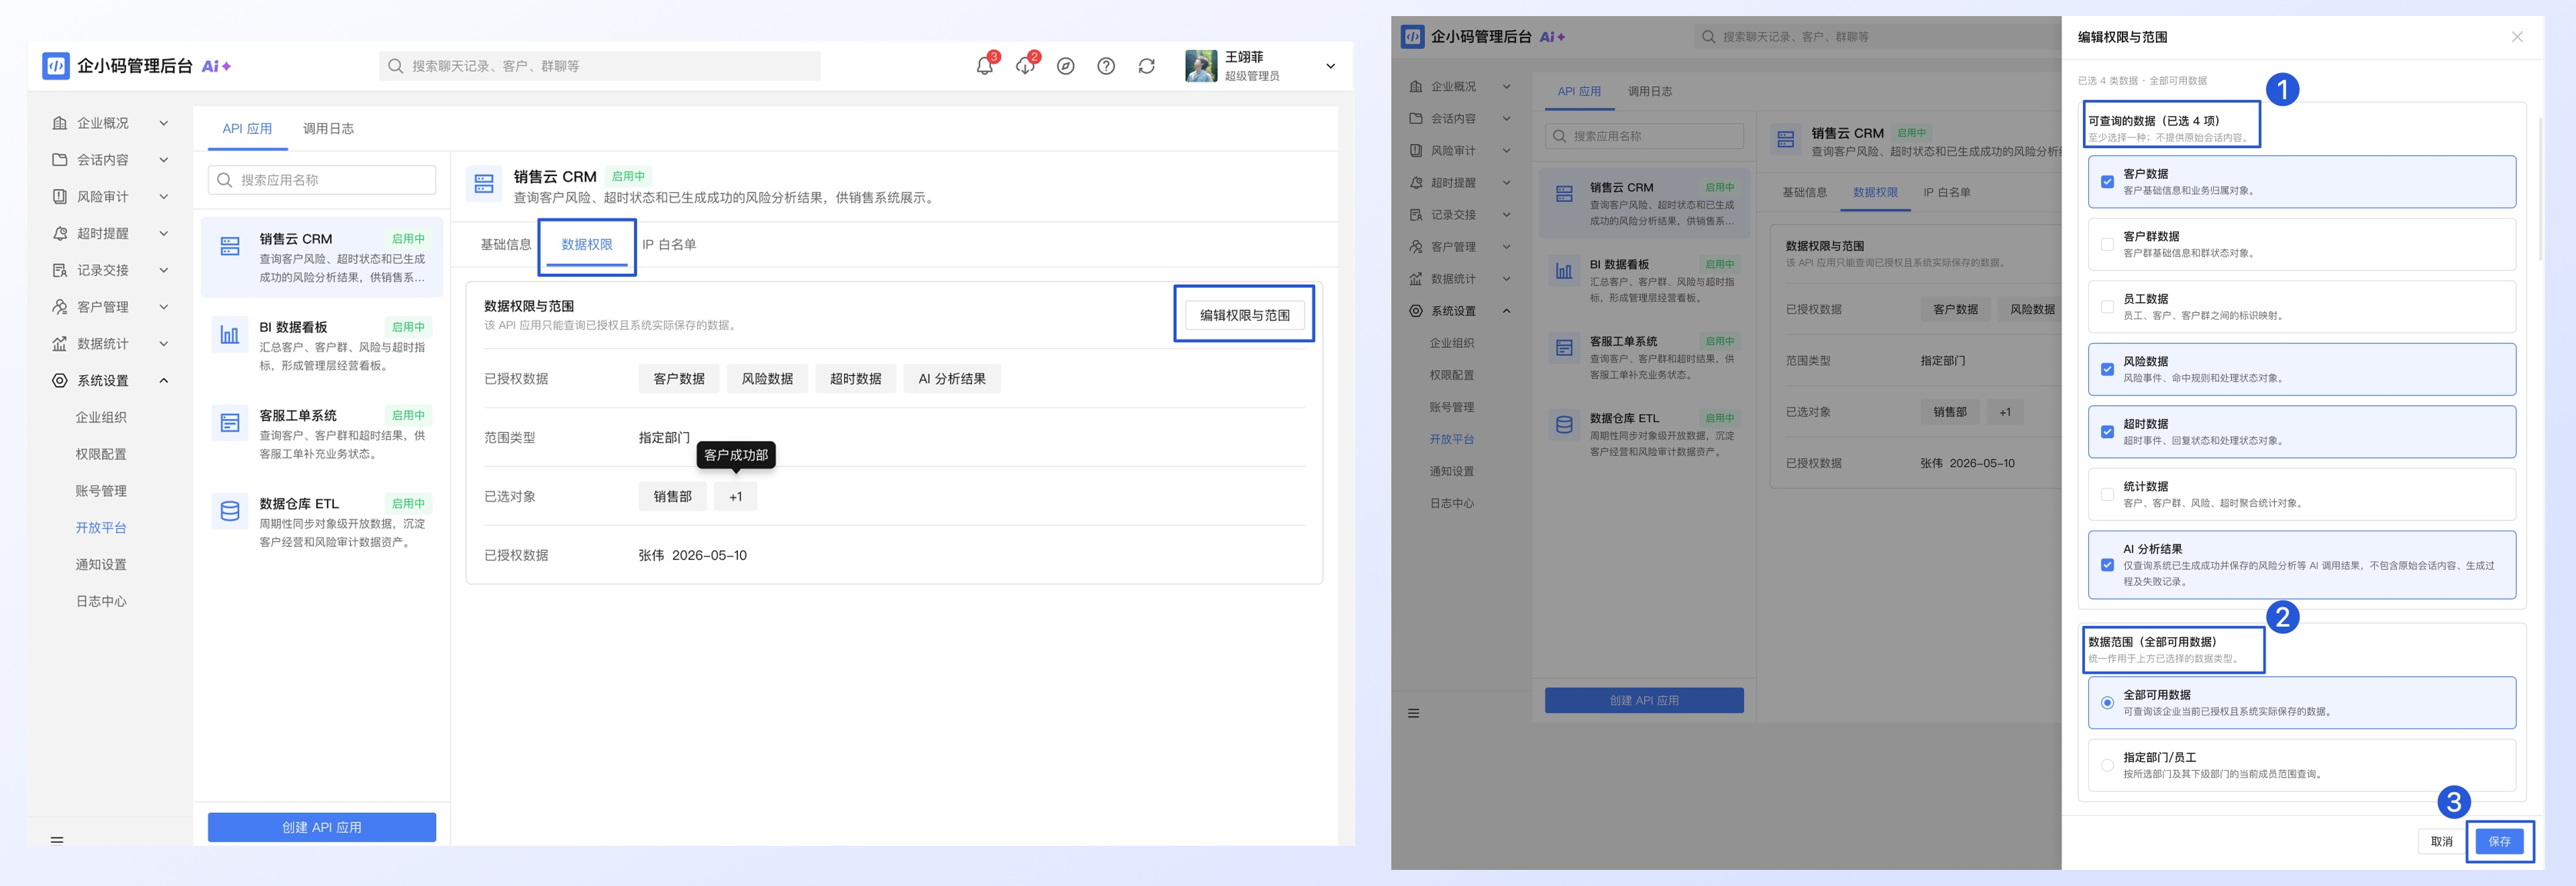
Task: Click the 数据仓库 ETL database icon
Action: (x=230, y=511)
